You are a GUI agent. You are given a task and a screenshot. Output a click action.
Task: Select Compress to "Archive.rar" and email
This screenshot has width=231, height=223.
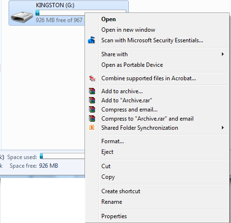(x=157, y=119)
